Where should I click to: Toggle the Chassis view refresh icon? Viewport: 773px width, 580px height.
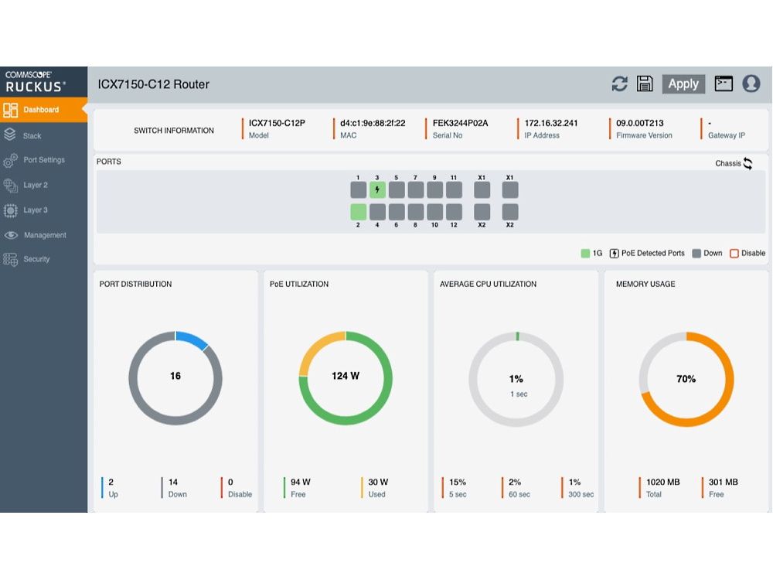pyautogui.click(x=747, y=163)
